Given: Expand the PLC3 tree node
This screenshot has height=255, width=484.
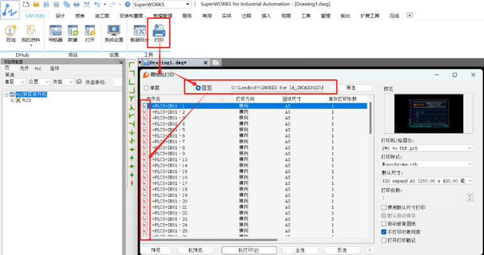Looking at the screenshot, I should (12, 100).
